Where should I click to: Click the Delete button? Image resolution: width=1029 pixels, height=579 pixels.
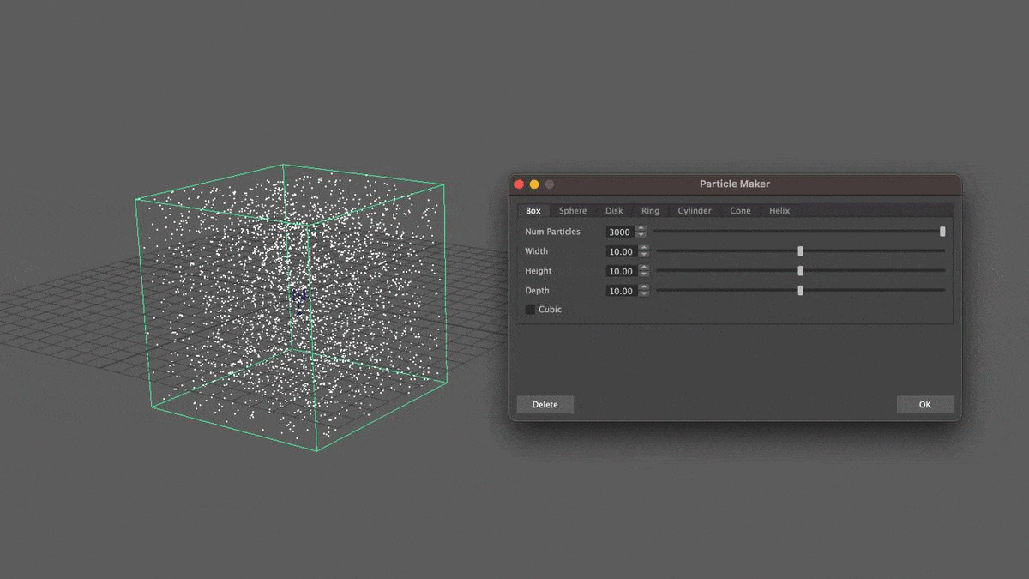point(545,405)
